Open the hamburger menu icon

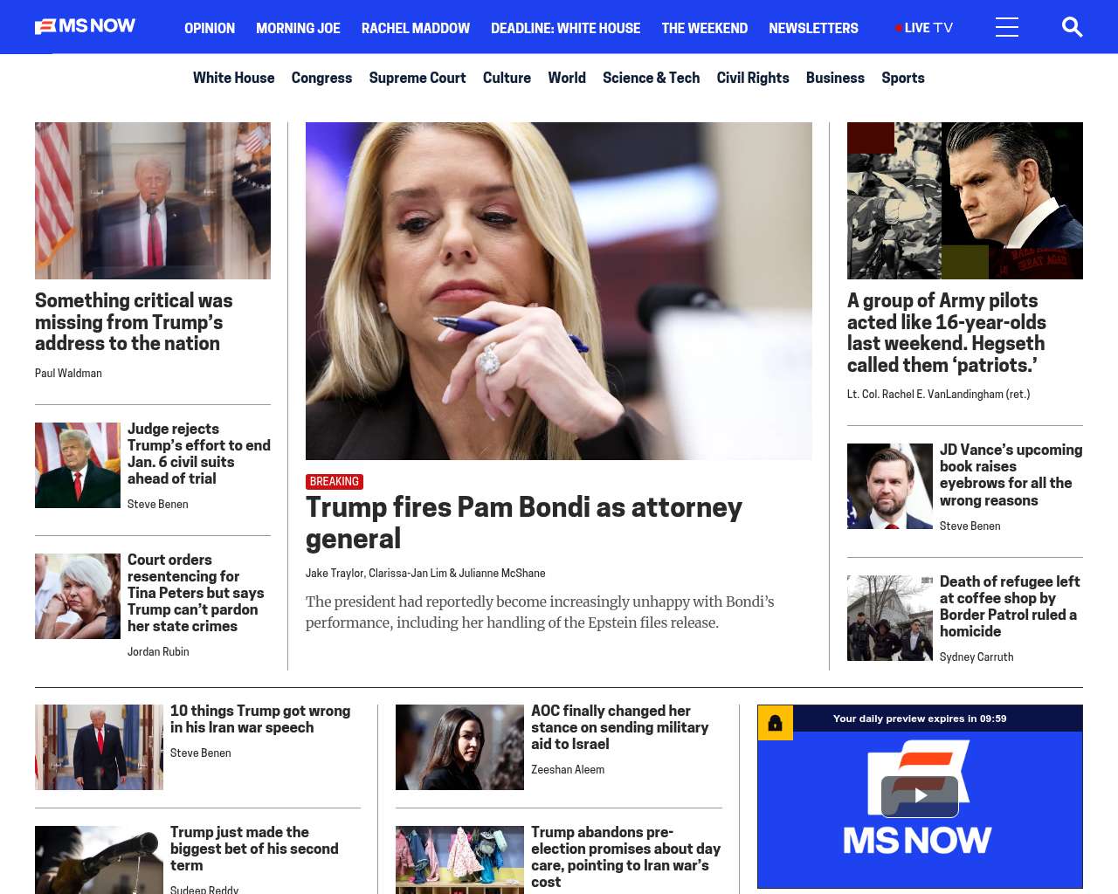[1007, 27]
